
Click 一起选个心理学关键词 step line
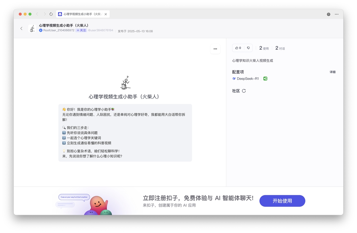[x=81, y=138]
